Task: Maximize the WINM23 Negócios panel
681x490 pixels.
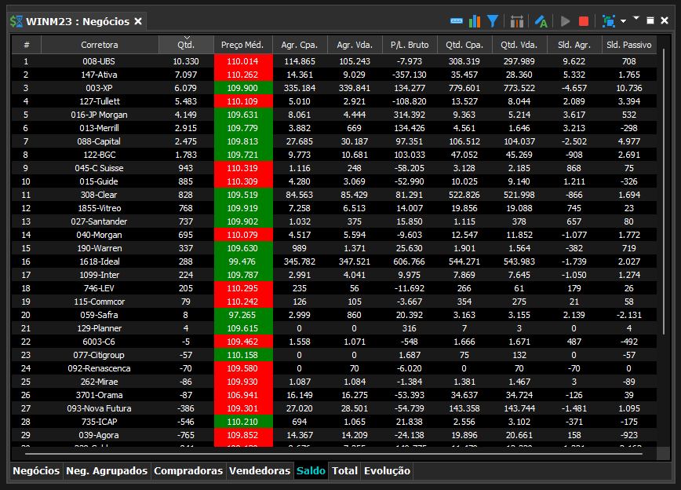Action: coord(650,20)
